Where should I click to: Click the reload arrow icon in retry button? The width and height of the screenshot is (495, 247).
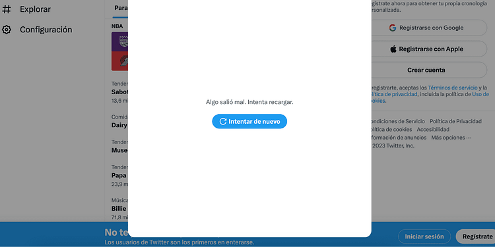pos(223,121)
